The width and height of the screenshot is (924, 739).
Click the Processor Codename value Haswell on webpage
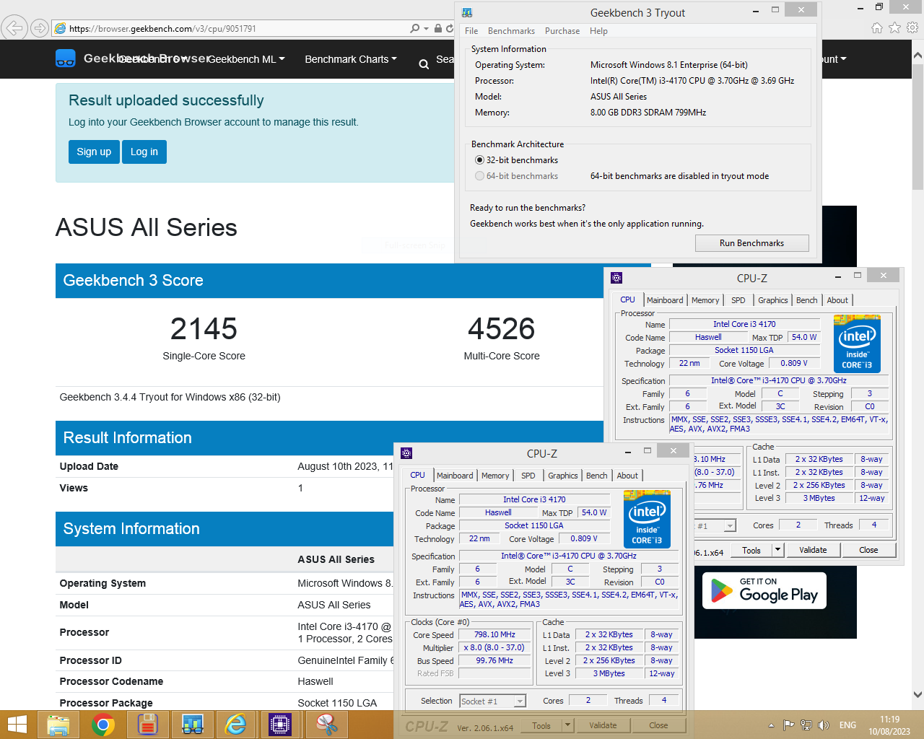click(315, 681)
